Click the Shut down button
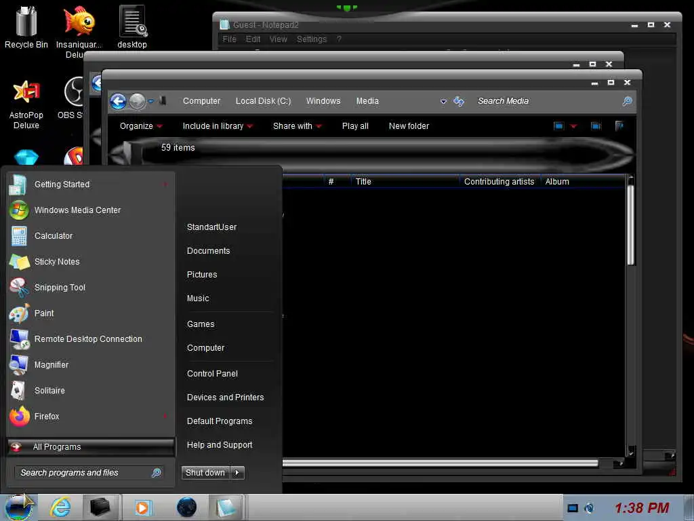Image resolution: width=694 pixels, height=521 pixels. coord(205,473)
